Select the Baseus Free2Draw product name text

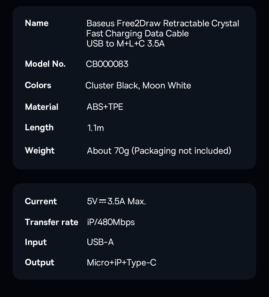(163, 34)
